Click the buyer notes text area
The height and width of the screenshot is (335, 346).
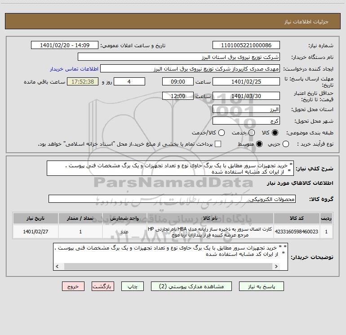tap(171, 257)
